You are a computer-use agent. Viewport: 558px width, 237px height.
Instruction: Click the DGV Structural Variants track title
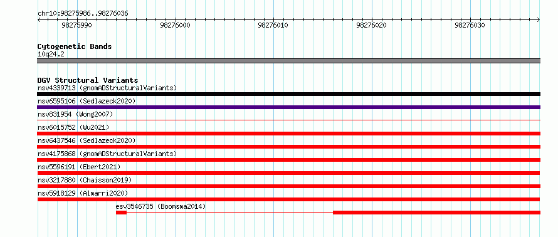pos(88,80)
